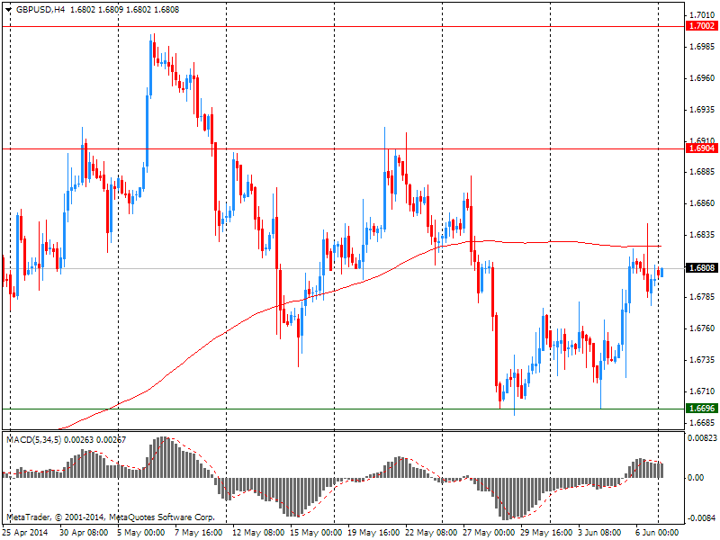Click the 12 May 08:00 time label
The width and height of the screenshot is (720, 540).
(x=258, y=533)
